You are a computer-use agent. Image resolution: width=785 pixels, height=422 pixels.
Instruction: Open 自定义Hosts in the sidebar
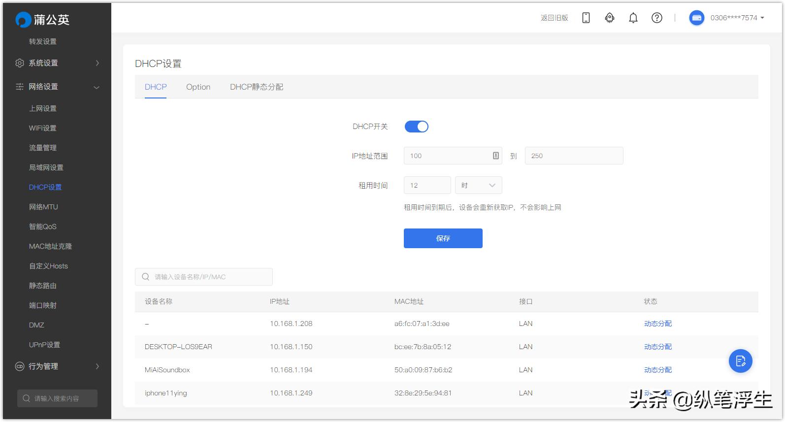pos(48,266)
